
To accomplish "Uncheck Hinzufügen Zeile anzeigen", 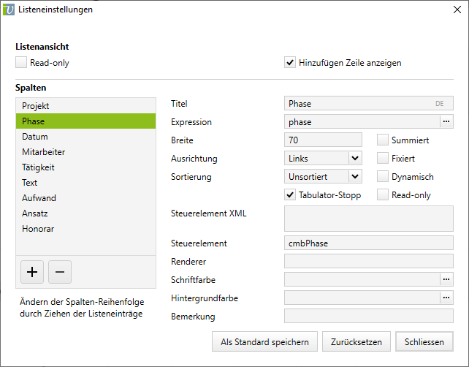I will 290,63.
